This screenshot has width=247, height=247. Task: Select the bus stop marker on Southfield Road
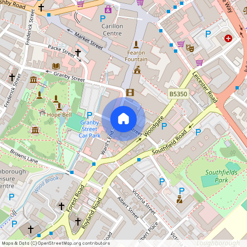click(139, 160)
